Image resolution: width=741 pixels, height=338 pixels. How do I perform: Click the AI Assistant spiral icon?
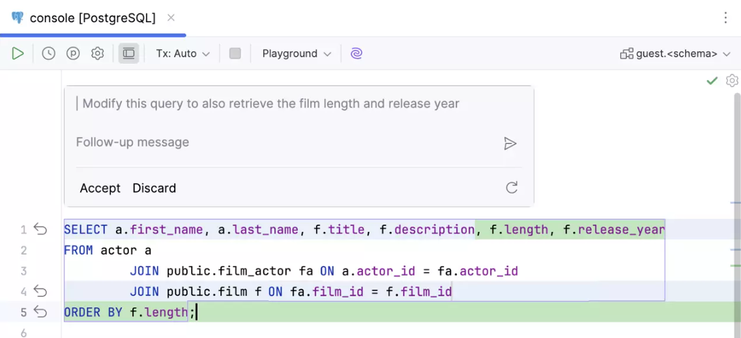coord(356,53)
